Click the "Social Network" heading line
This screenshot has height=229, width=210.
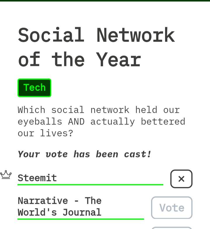(x=96, y=35)
